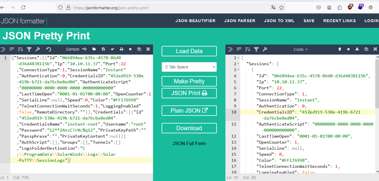Load the Sample JSON data
379x181 pixels.
[72, 49]
